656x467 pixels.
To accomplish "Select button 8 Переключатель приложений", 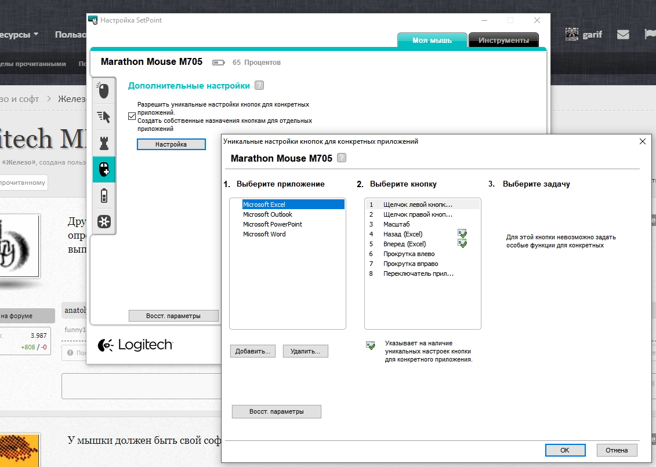I will point(423,273).
